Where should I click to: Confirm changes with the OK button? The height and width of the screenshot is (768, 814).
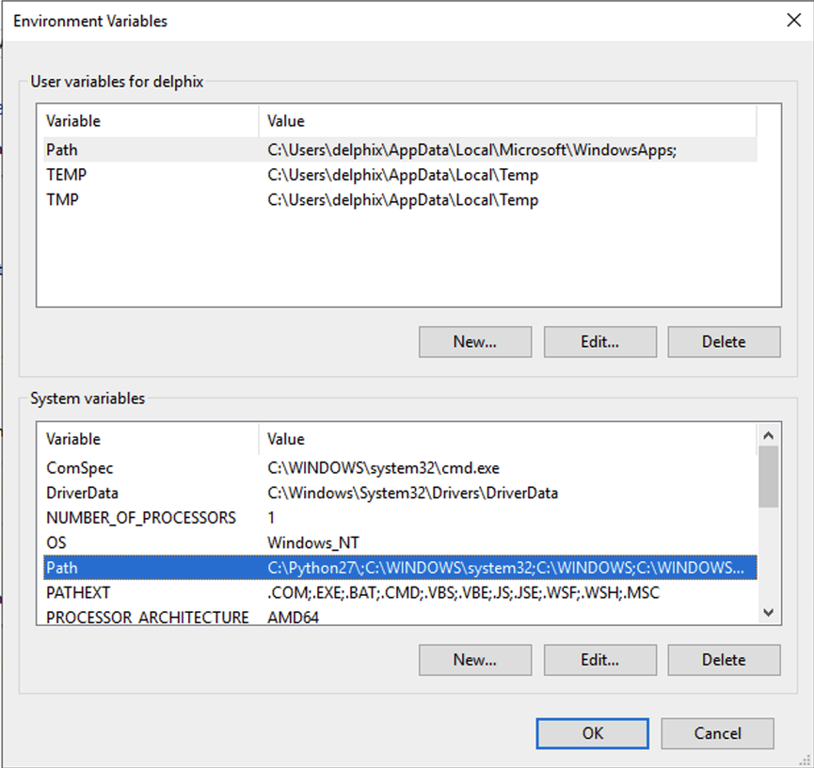tap(591, 733)
